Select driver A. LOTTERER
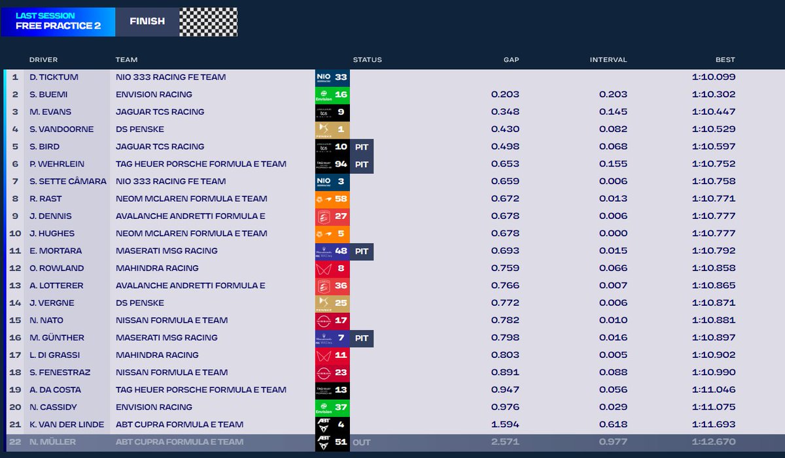 pos(59,286)
